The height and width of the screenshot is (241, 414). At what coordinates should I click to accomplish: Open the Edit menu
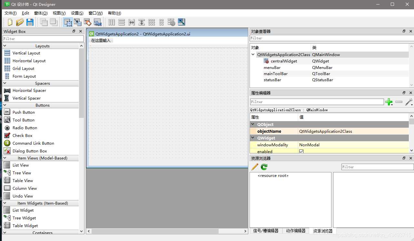point(25,13)
